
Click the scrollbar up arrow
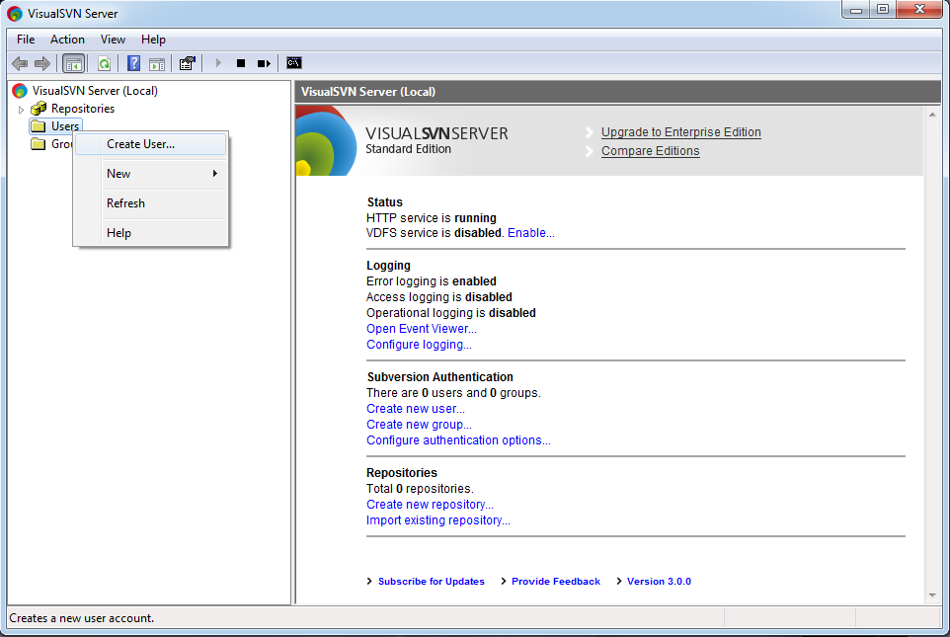coord(932,115)
